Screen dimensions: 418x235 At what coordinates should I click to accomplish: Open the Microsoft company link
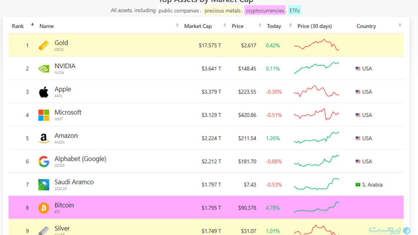click(x=68, y=112)
